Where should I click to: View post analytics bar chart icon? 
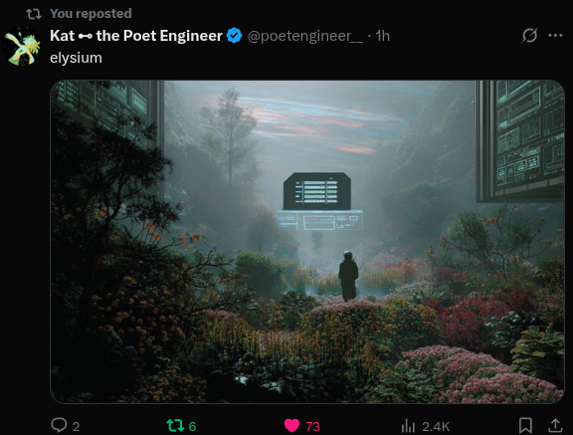[408, 425]
